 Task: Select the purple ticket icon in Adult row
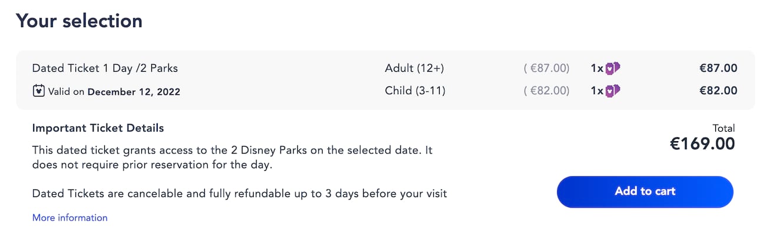pyautogui.click(x=613, y=68)
